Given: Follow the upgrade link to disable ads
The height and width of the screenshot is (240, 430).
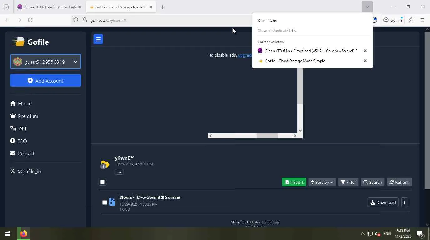Looking at the screenshot, I should pos(245,55).
